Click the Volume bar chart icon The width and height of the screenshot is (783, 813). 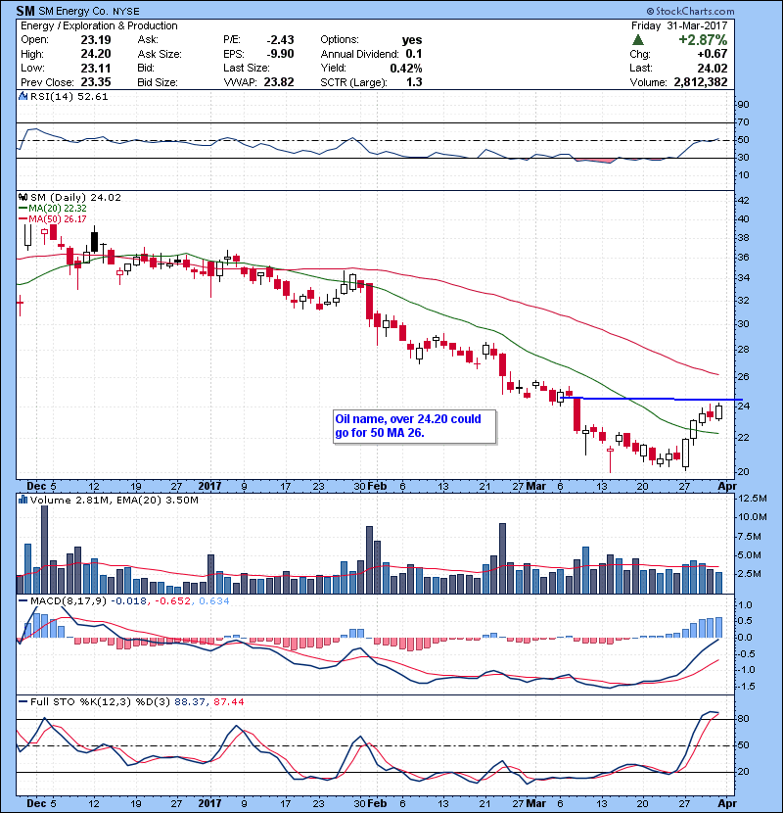click(x=23, y=500)
